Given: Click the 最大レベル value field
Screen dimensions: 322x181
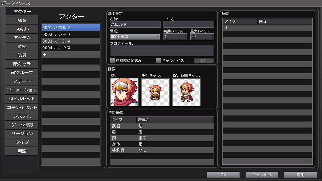Looking at the screenshot, I should 200,37.
